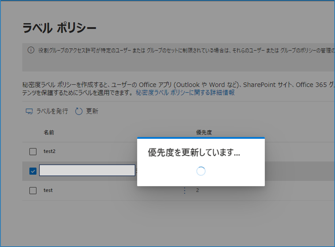Select the test2 policy name
Viewport: 335px width, 247px height.
point(50,151)
